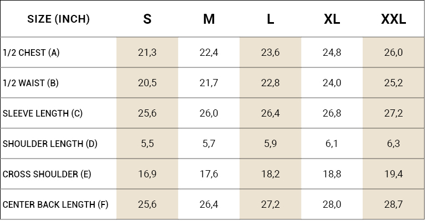Click the 26,4 sleeve length value for L
The height and width of the screenshot is (221, 427).
(270, 114)
